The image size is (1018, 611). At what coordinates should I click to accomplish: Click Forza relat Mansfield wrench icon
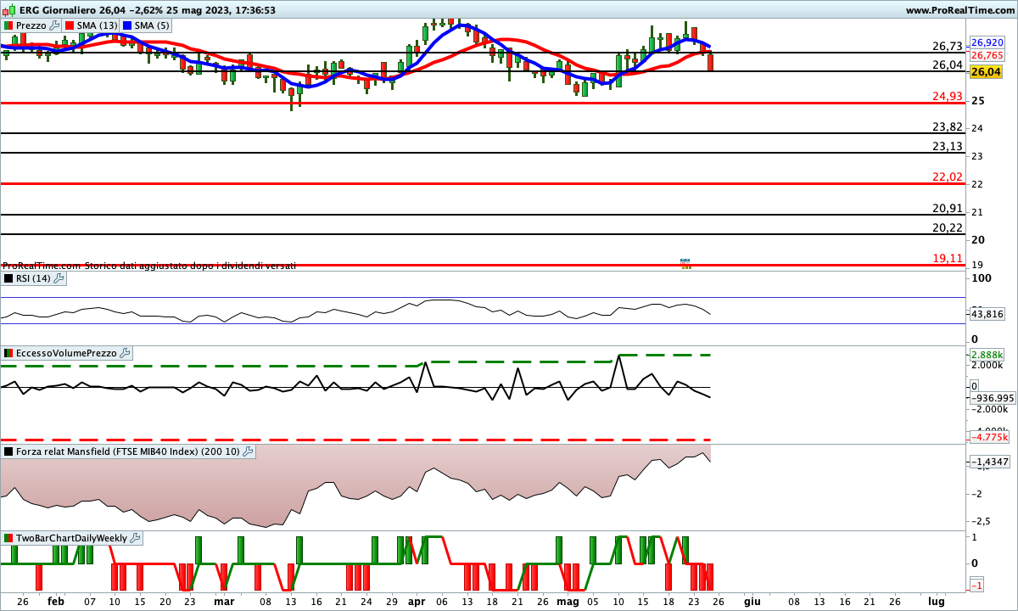pyautogui.click(x=249, y=452)
